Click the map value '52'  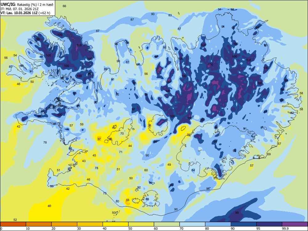point(15,220)
